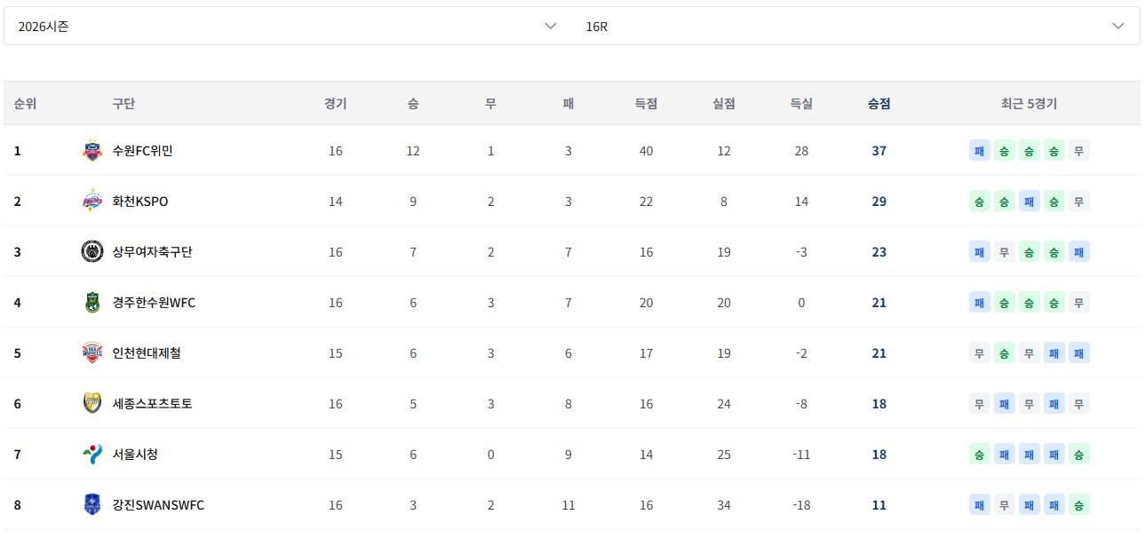Click 세종스포츠토토's first 무 result badge
Screen dimensions: 1145x554
coord(979,404)
